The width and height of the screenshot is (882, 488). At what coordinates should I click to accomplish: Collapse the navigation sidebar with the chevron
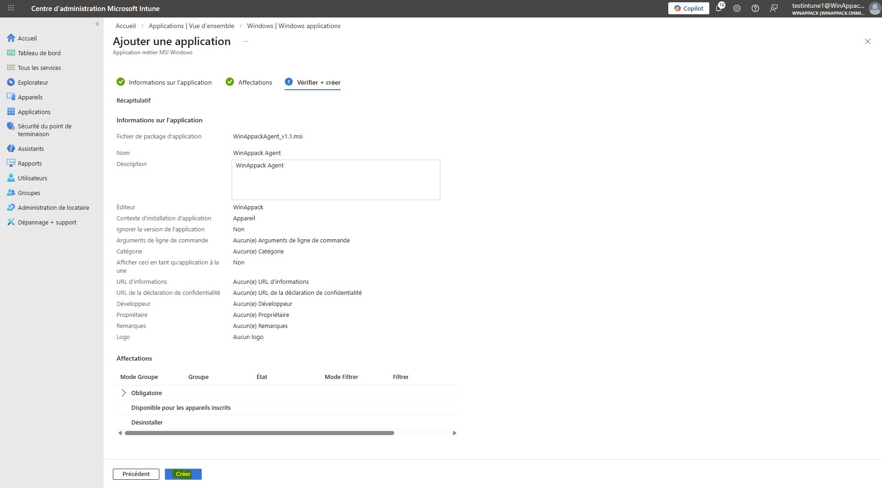[x=98, y=24]
